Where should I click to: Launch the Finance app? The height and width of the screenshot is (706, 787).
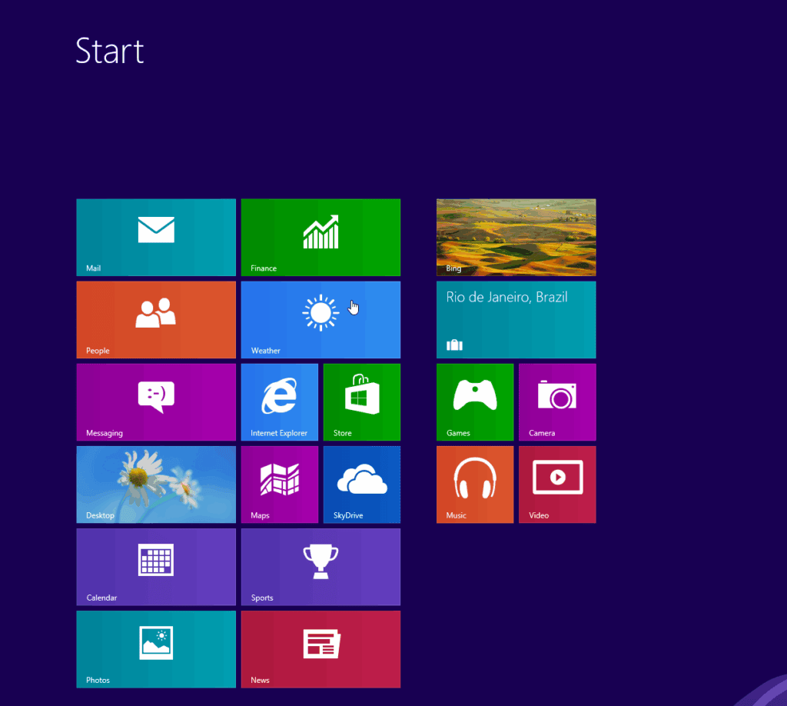pos(320,237)
